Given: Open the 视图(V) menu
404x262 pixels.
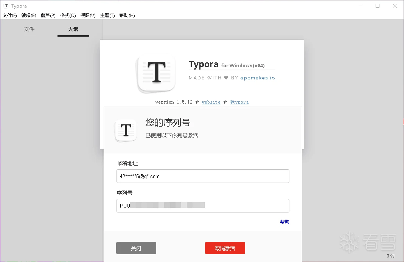Looking at the screenshot, I should point(88,16).
